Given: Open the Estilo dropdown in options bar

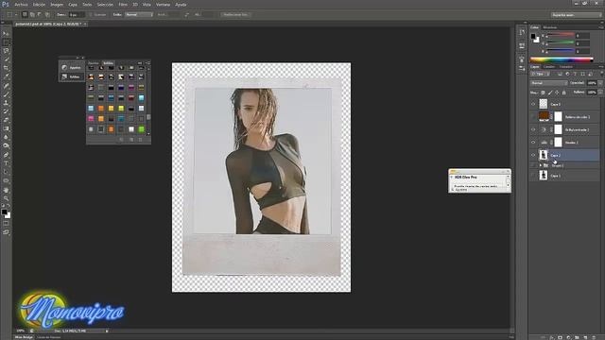Looking at the screenshot, I should tap(139, 15).
